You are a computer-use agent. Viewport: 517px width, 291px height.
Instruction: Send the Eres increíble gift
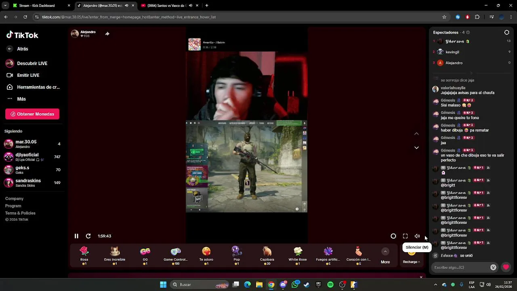click(x=115, y=255)
